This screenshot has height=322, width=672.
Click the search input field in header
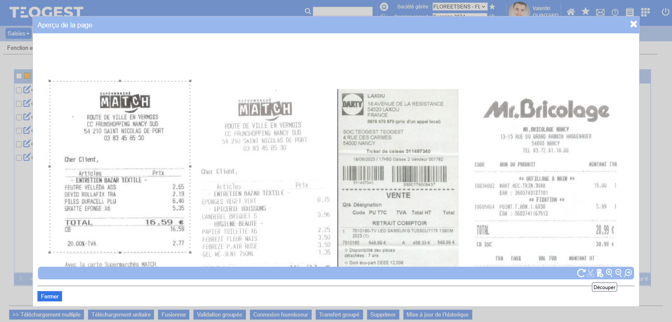tap(342, 11)
